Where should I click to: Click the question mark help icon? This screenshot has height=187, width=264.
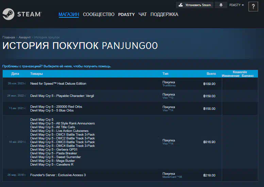point(253,6)
